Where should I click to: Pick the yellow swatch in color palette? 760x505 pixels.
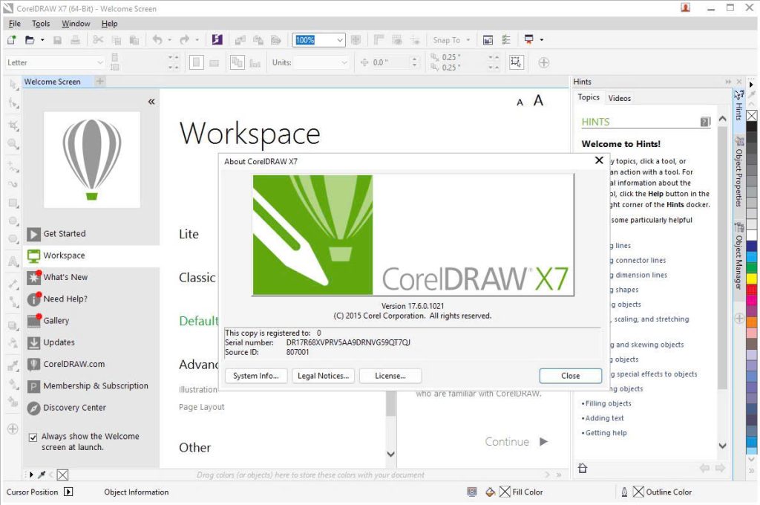(752, 278)
